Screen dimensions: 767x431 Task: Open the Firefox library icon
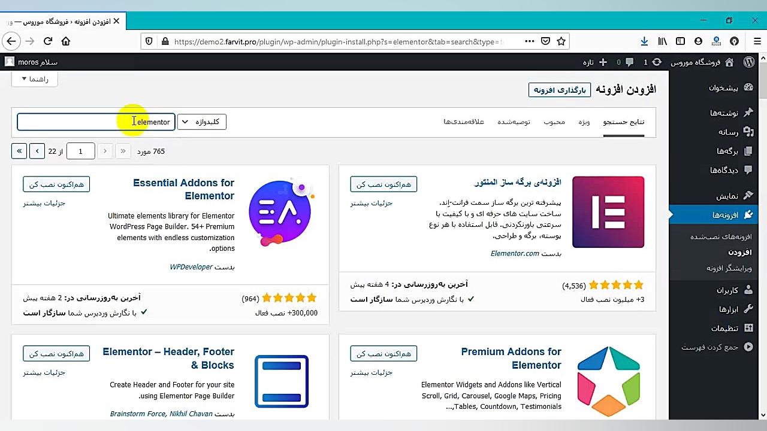click(x=662, y=41)
